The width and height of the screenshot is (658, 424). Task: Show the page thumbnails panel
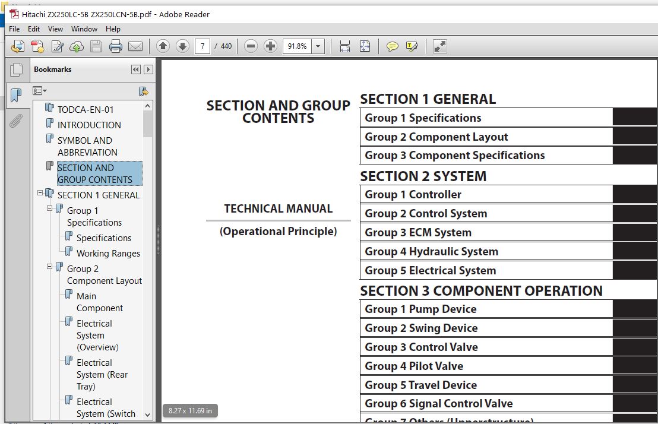pyautogui.click(x=17, y=69)
